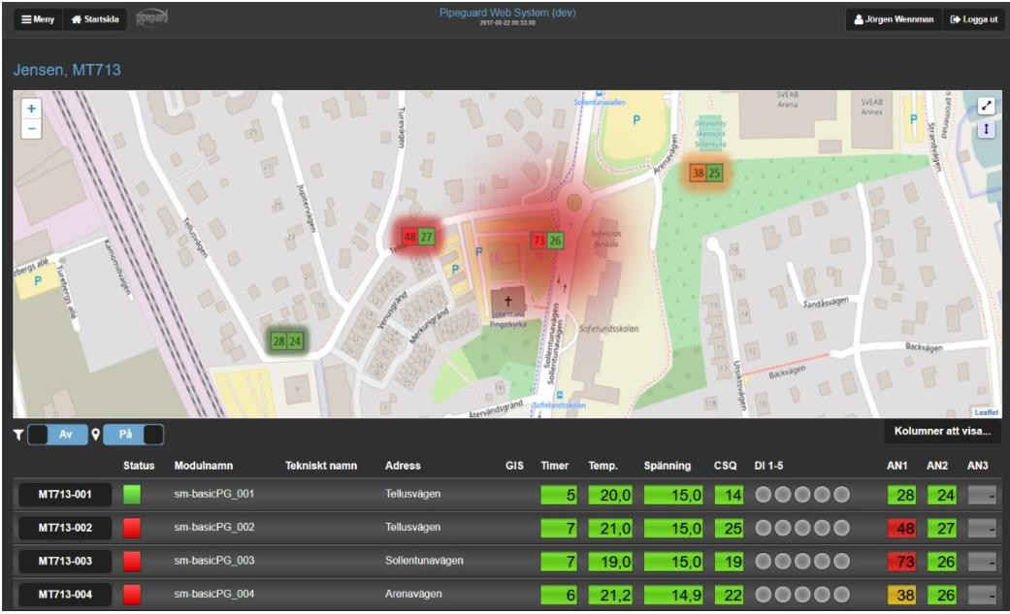Click third DI indicator of MT713-002
Screen dimensions: 1010x614
click(802, 529)
